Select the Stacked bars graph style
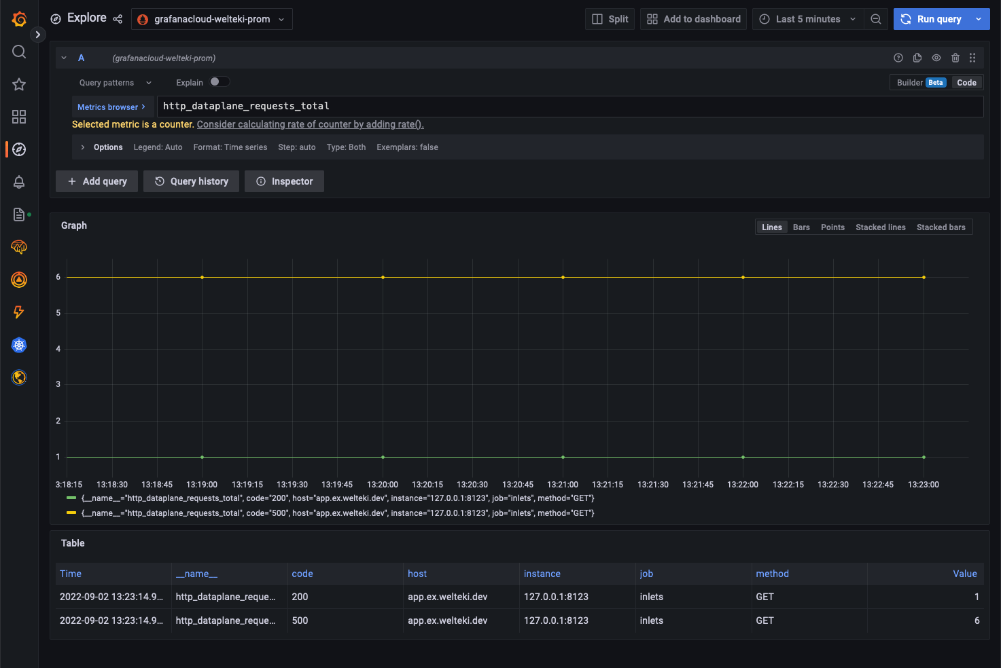The height and width of the screenshot is (668, 1001). tap(941, 227)
